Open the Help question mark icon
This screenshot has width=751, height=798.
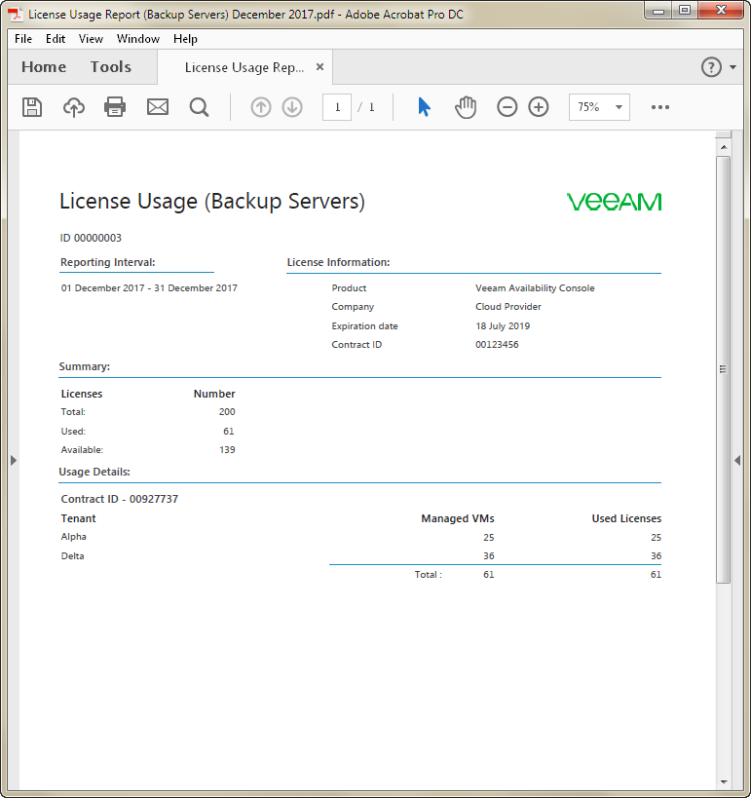tap(711, 66)
